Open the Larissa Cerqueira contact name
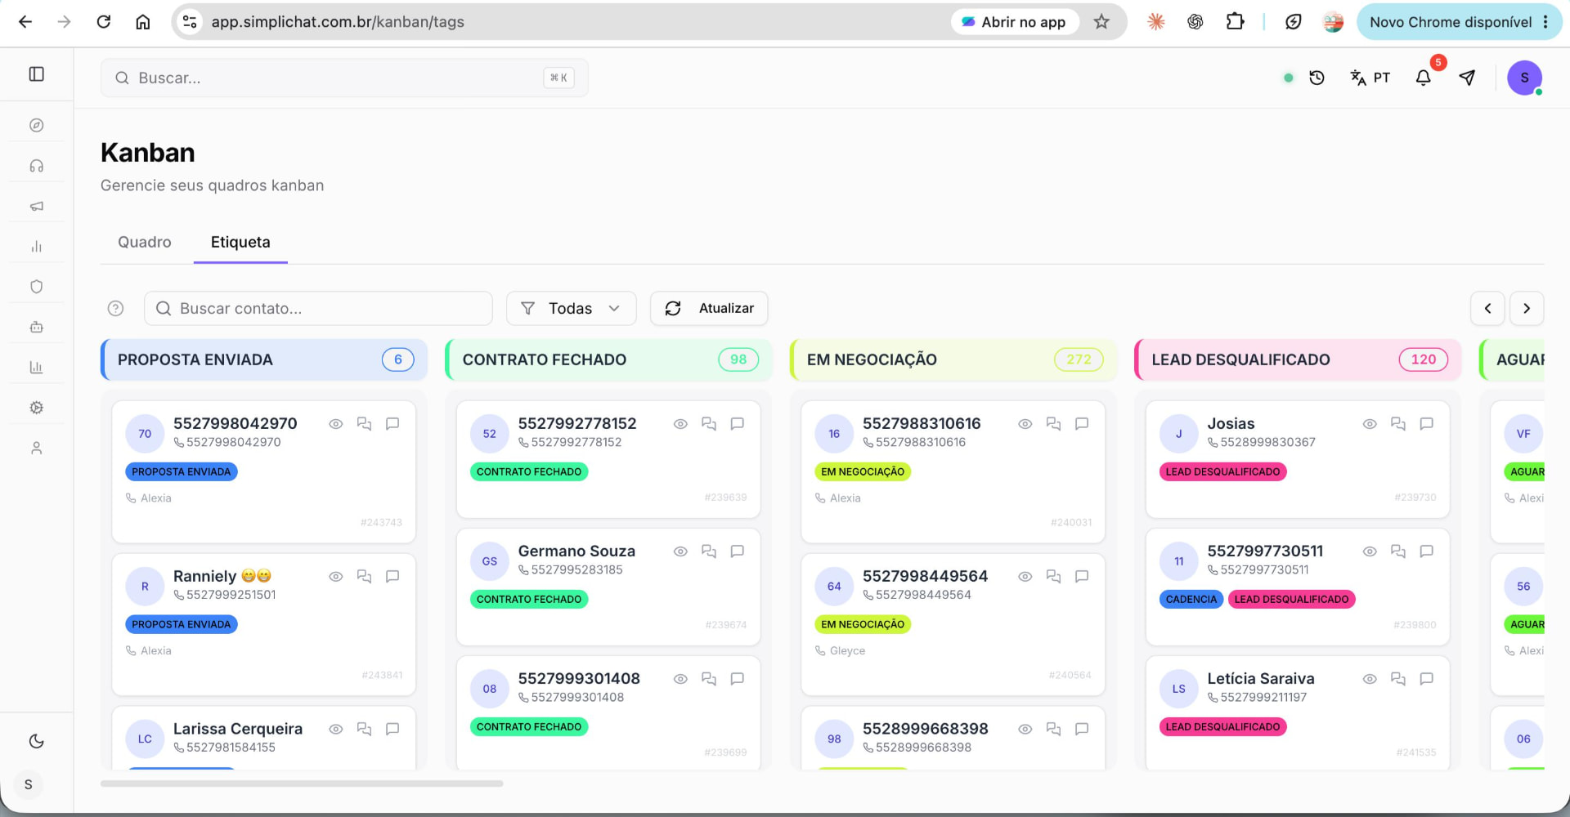This screenshot has width=1570, height=817. (x=238, y=729)
